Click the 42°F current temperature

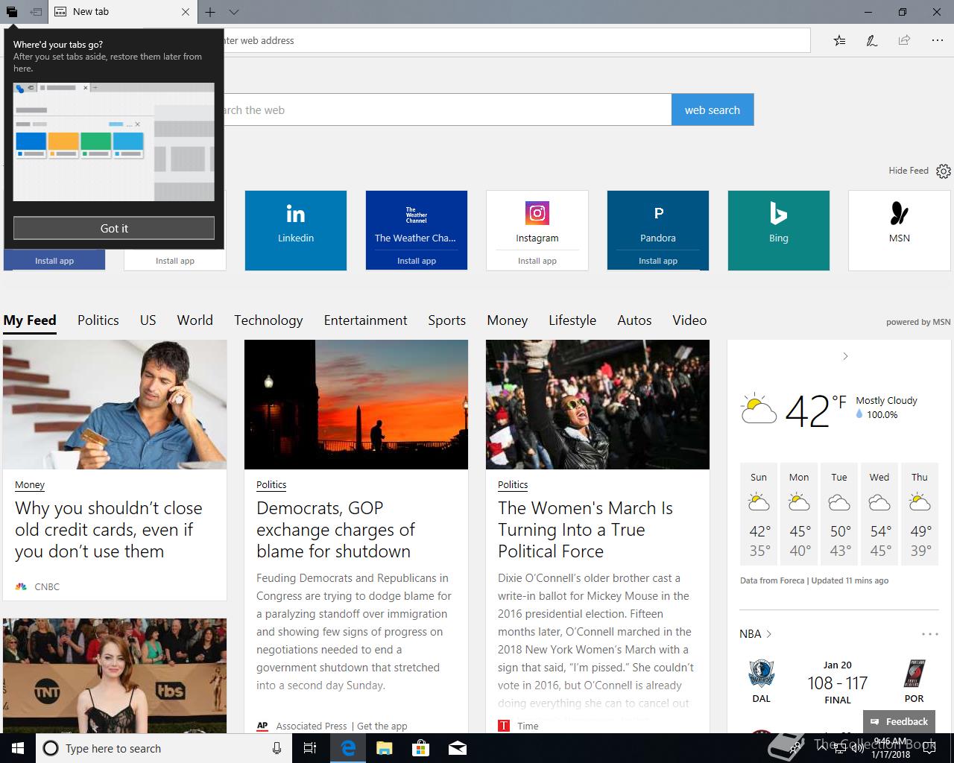815,411
